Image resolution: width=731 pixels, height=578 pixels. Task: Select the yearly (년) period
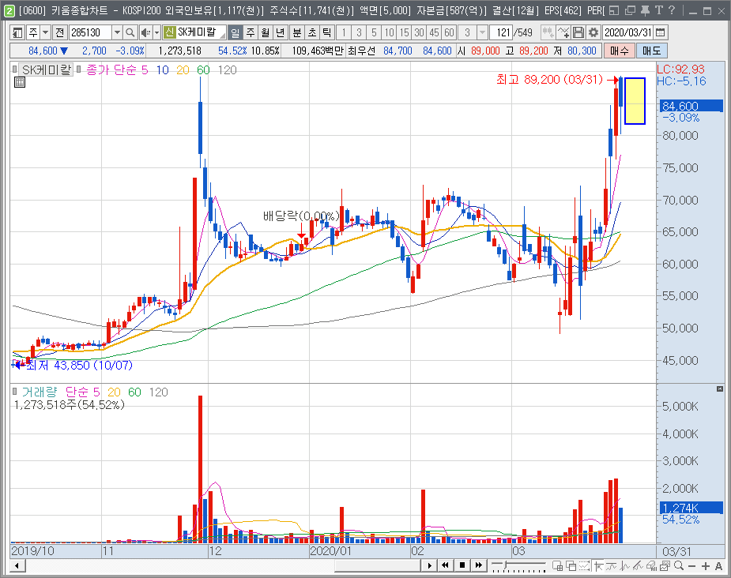coord(281,32)
